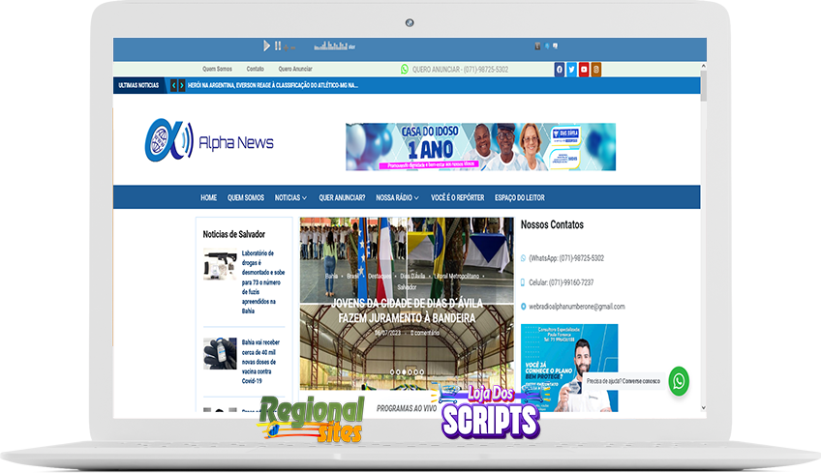The height and width of the screenshot is (473, 821).
Task: Open the Facebook social icon
Action: (560, 70)
